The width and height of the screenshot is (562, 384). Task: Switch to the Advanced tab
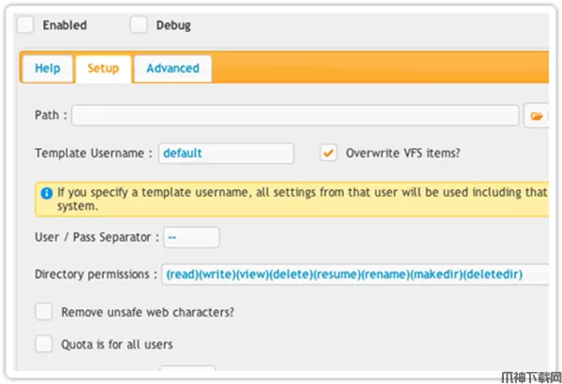coord(172,68)
